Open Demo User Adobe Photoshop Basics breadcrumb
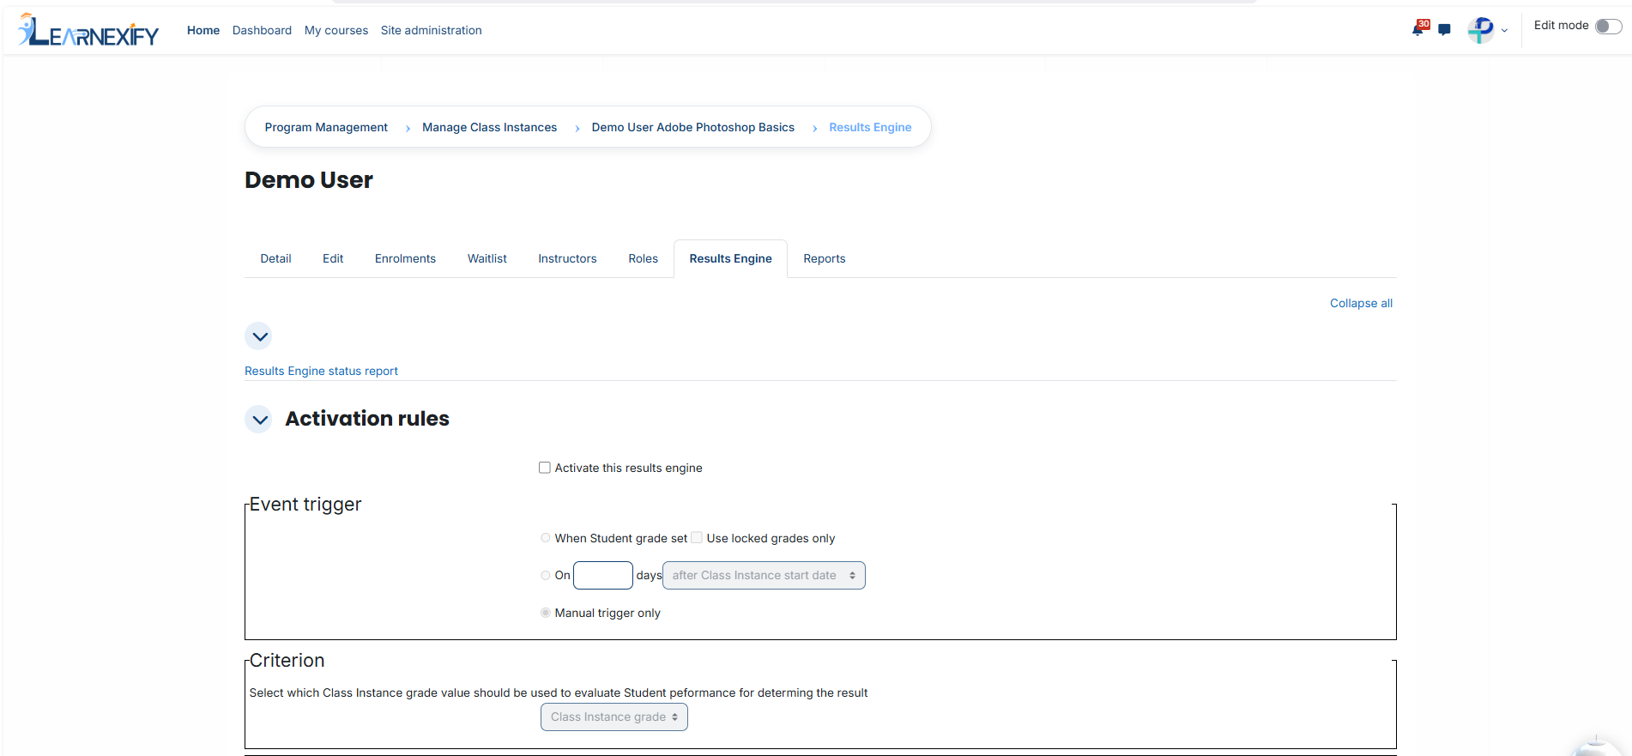 693,127
